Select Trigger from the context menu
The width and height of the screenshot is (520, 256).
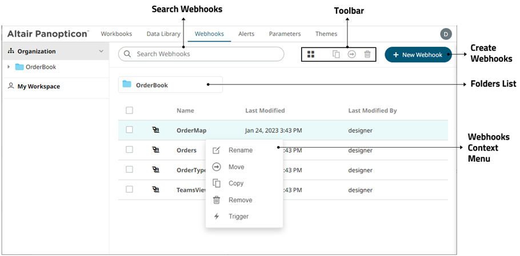238,217
